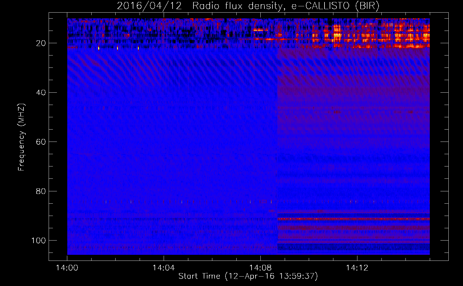This screenshot has width=463, height=286.
Task: Click the '14:12' time axis label
Action: (357, 268)
